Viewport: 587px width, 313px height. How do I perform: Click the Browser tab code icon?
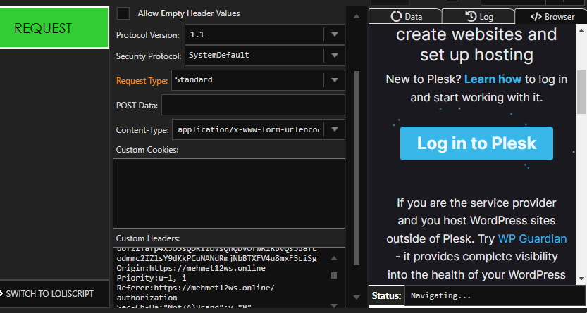(536, 16)
